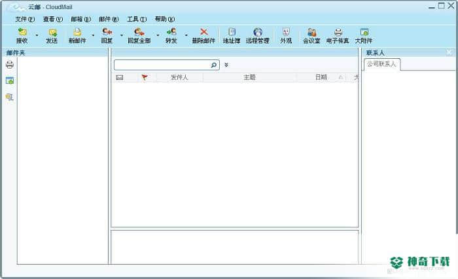Click the magnifier search icon
Viewport: 458px width, 279px height.
click(214, 65)
